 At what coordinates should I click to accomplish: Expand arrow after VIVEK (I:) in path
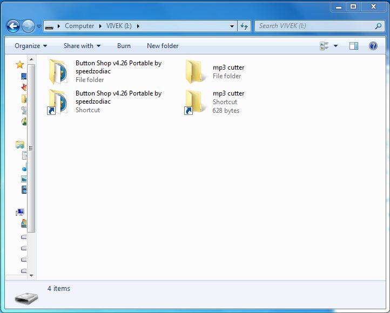coord(138,26)
